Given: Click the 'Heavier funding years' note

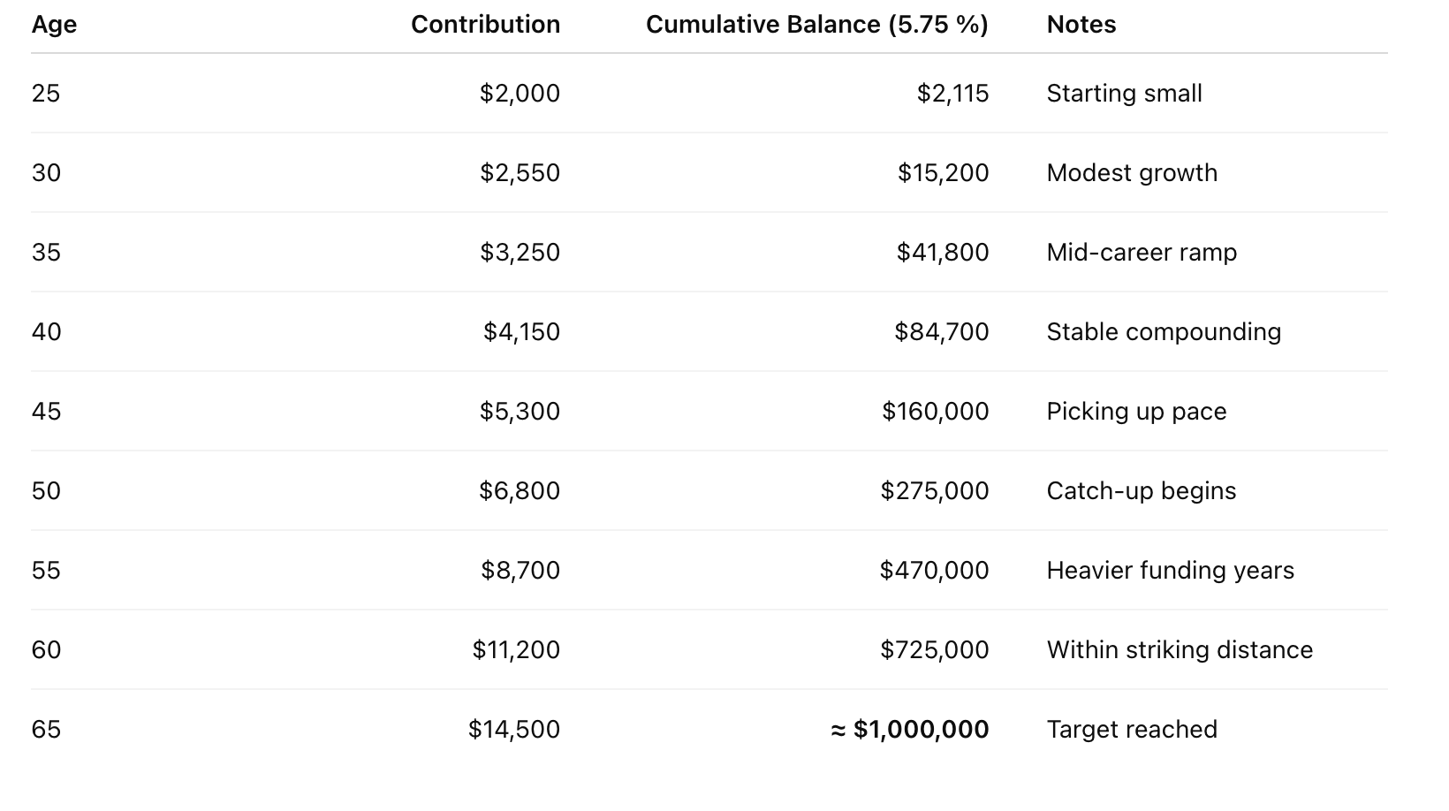Looking at the screenshot, I should pos(1170,571).
